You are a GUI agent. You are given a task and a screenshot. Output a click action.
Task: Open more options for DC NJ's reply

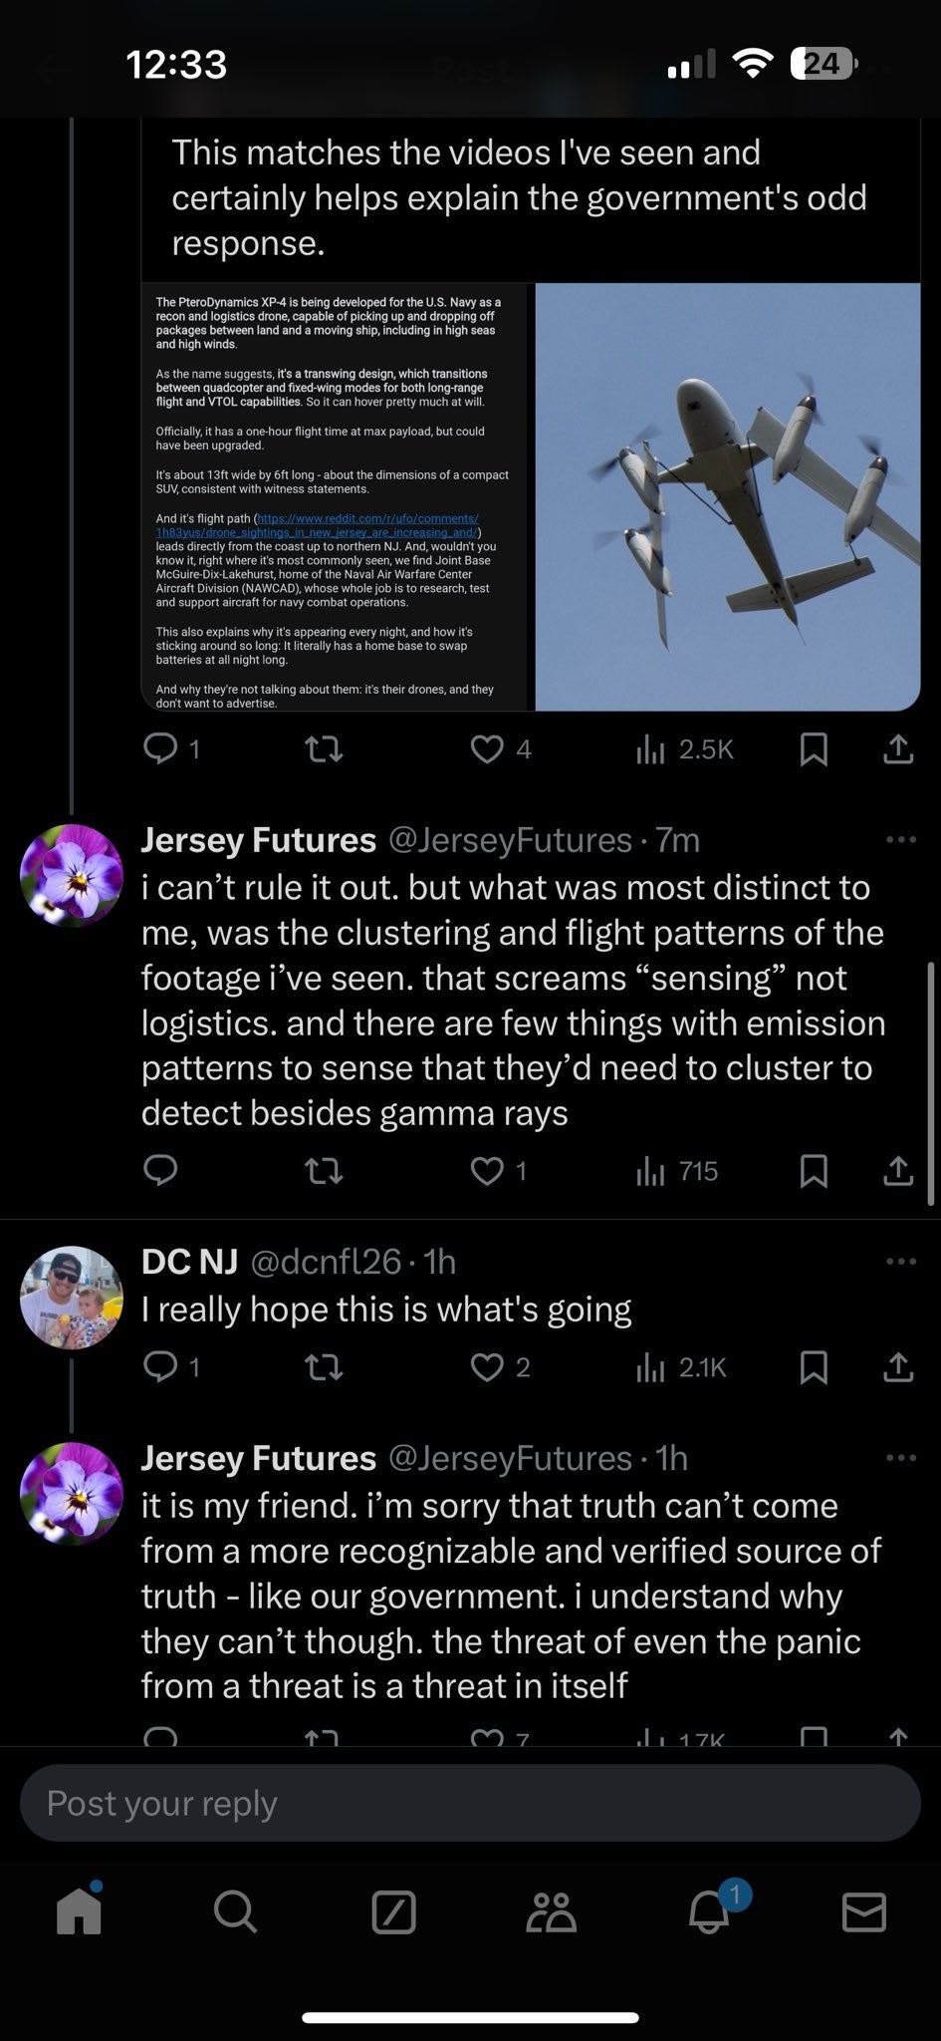tap(900, 1262)
